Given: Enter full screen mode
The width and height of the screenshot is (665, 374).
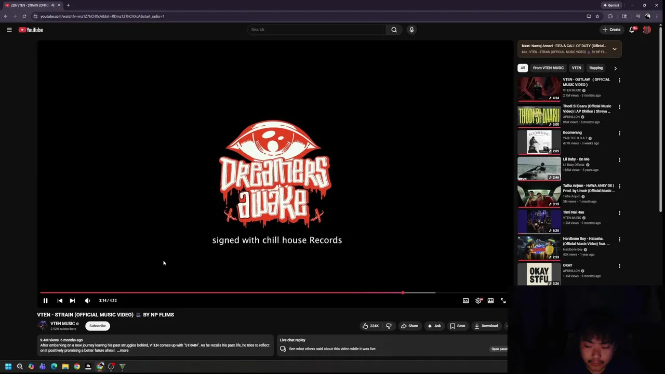Looking at the screenshot, I should pyautogui.click(x=503, y=300).
